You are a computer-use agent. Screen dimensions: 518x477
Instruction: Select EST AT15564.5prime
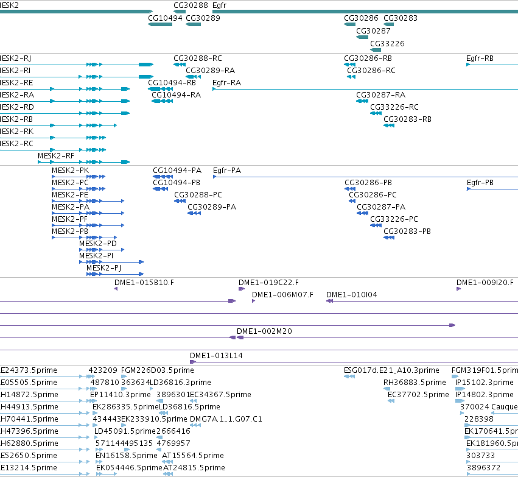click(x=192, y=456)
